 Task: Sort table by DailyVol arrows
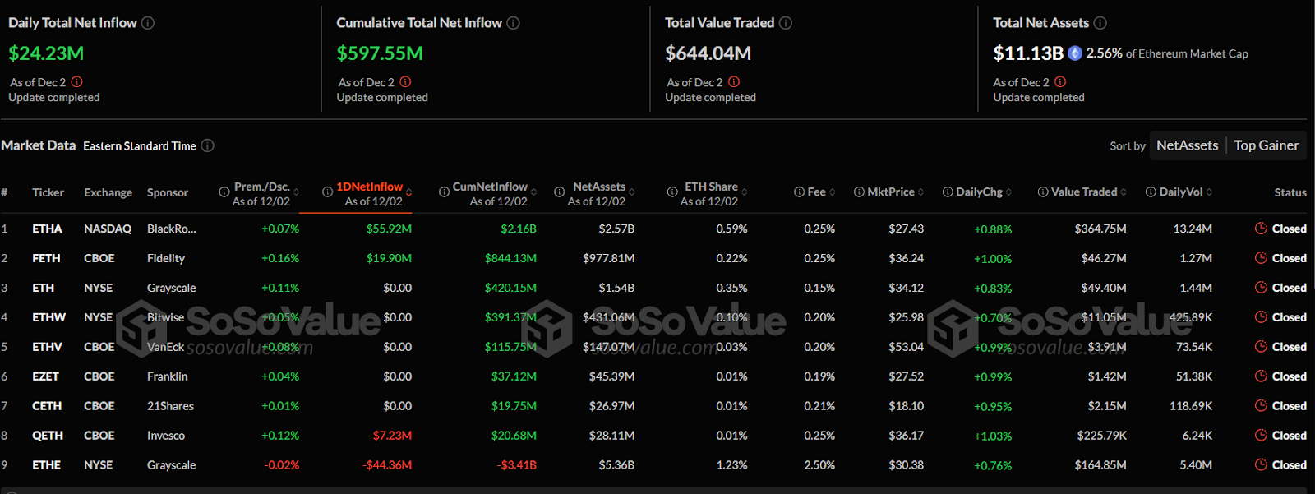pos(1209,192)
